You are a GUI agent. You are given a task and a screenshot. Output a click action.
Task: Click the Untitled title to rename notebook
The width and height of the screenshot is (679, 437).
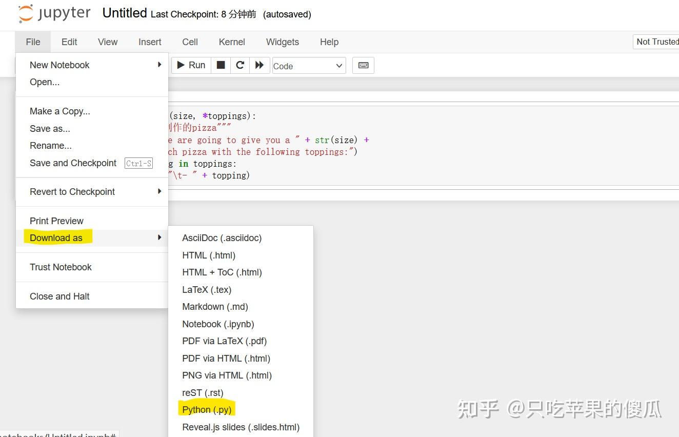(x=124, y=13)
